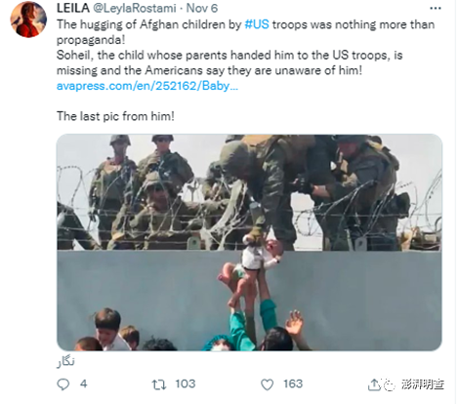Open LEILA's profile avatar picture
This screenshot has width=458, height=404.
(x=28, y=20)
